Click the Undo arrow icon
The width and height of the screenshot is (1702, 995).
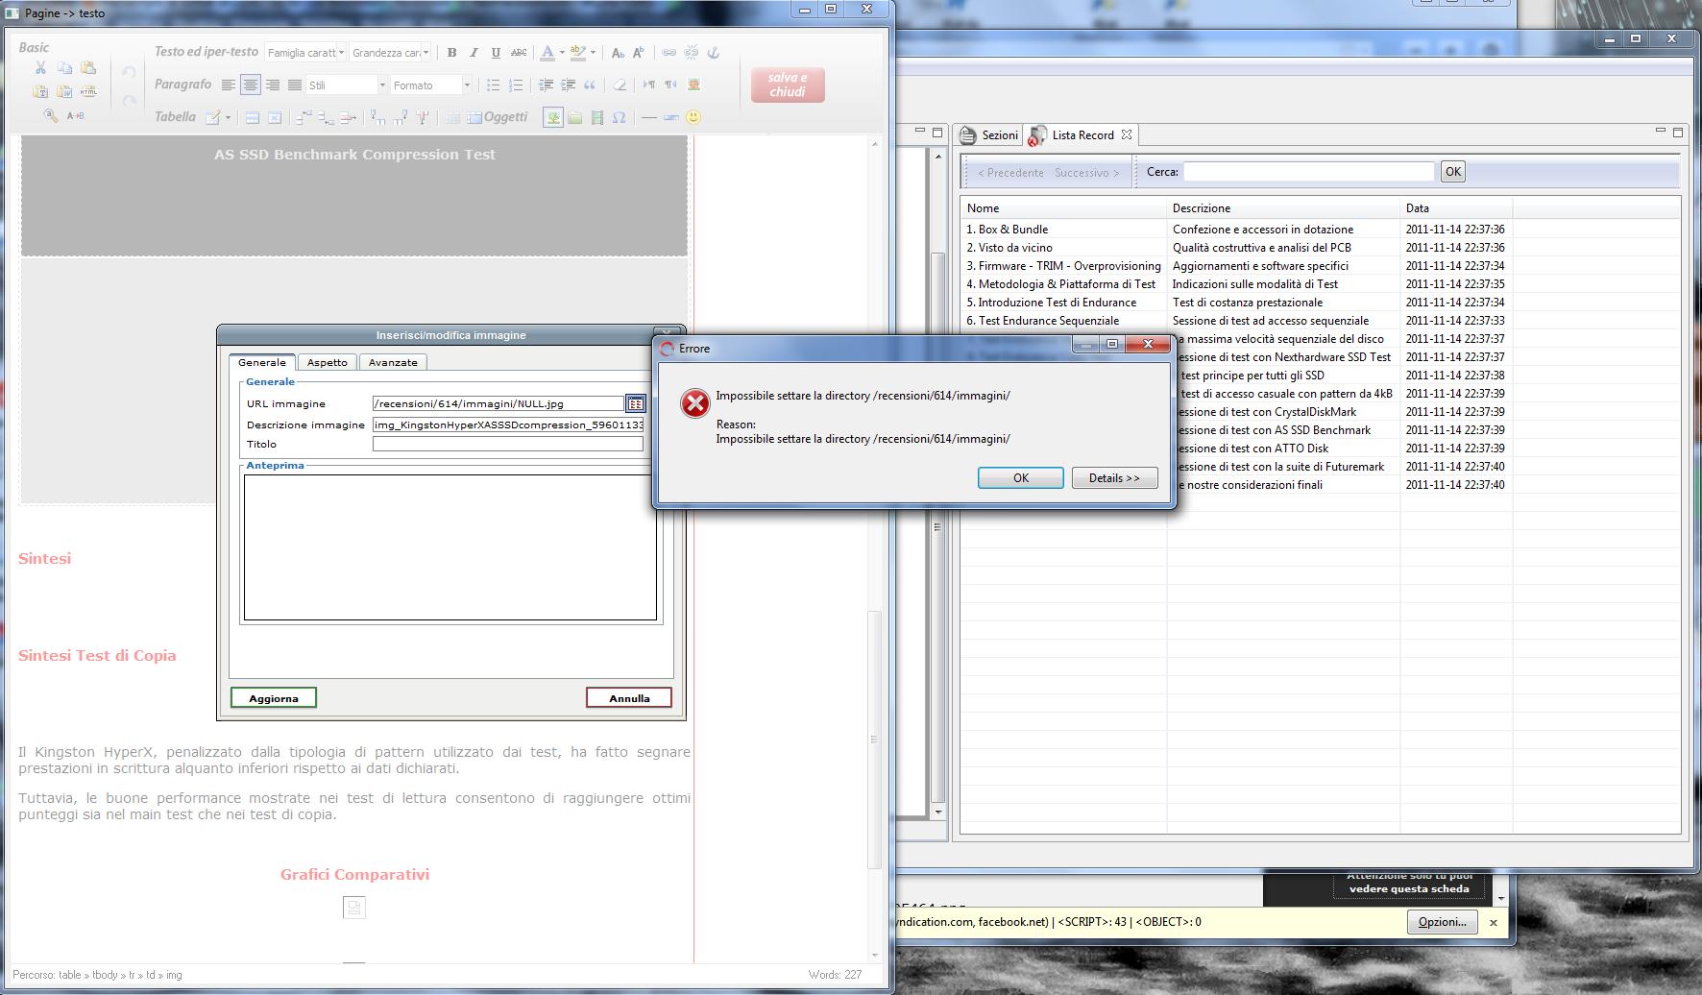tap(129, 72)
